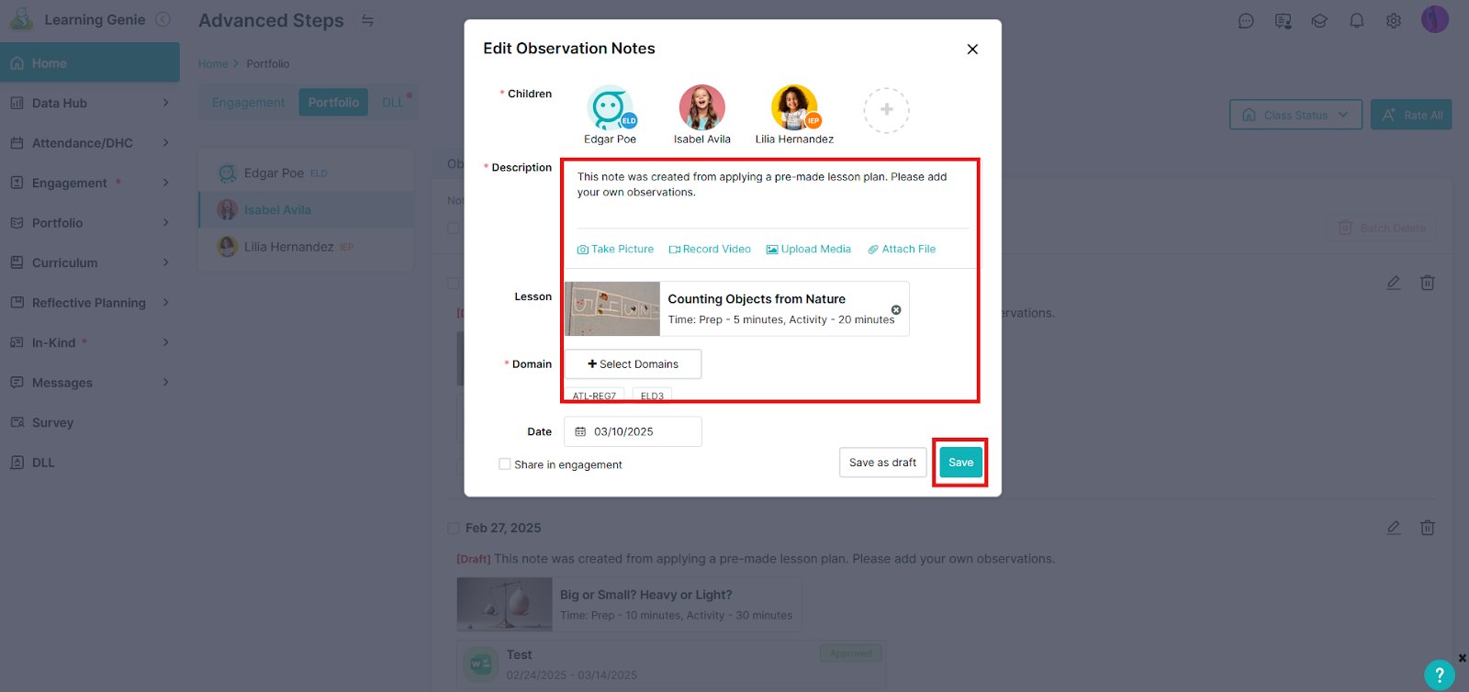Click Save as draft button
This screenshot has height=692, width=1469.
[882, 463]
